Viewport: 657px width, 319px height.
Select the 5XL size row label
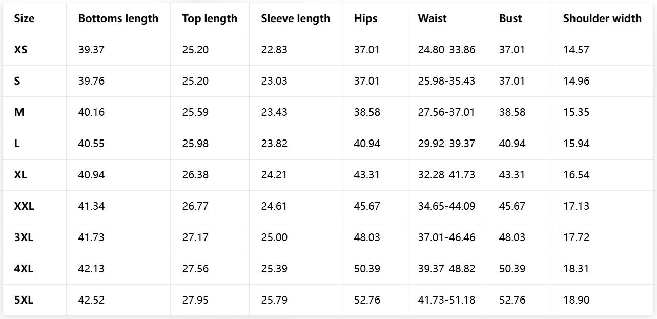click(x=24, y=300)
